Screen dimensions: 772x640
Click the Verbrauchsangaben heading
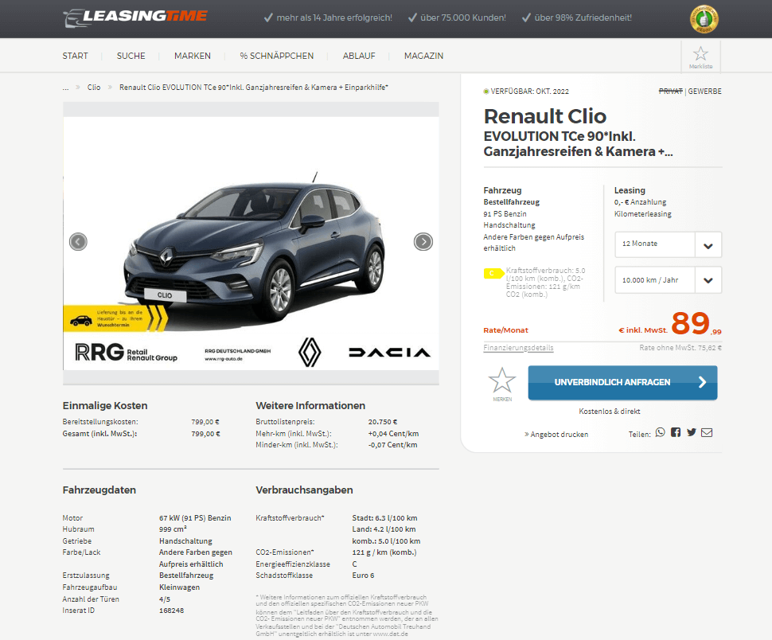click(304, 490)
